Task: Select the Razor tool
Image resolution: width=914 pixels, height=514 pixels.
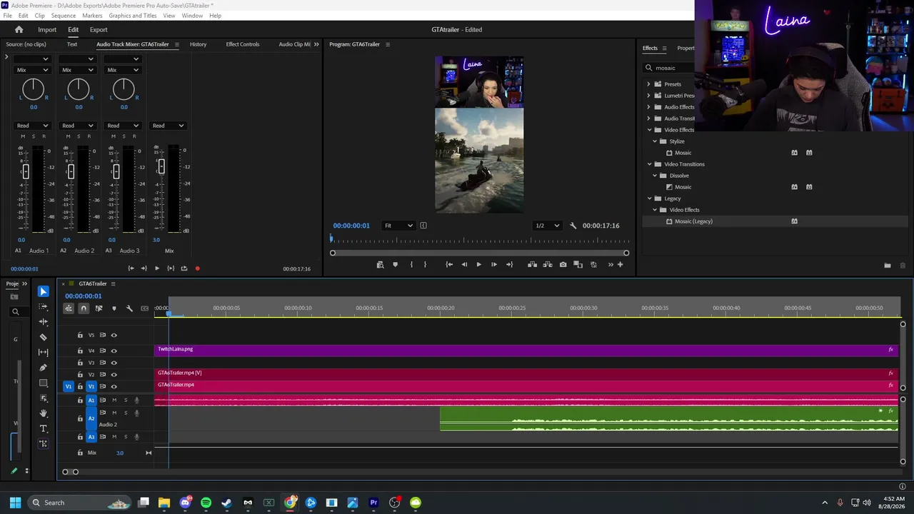Action: 44,337
